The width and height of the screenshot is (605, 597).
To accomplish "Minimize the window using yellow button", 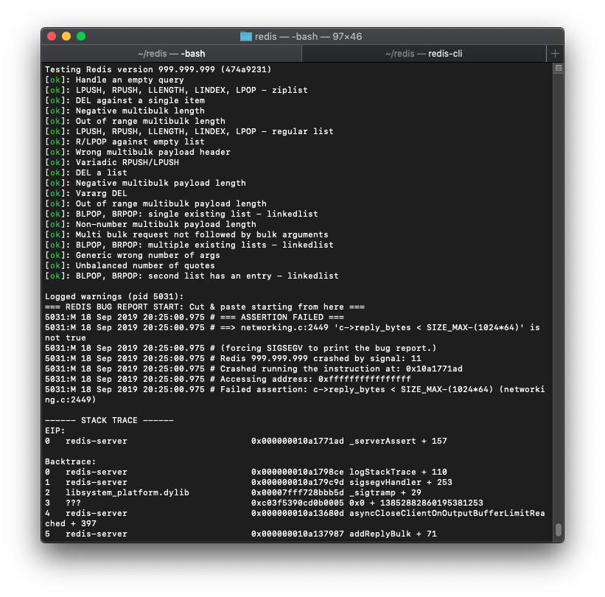I will click(x=66, y=36).
